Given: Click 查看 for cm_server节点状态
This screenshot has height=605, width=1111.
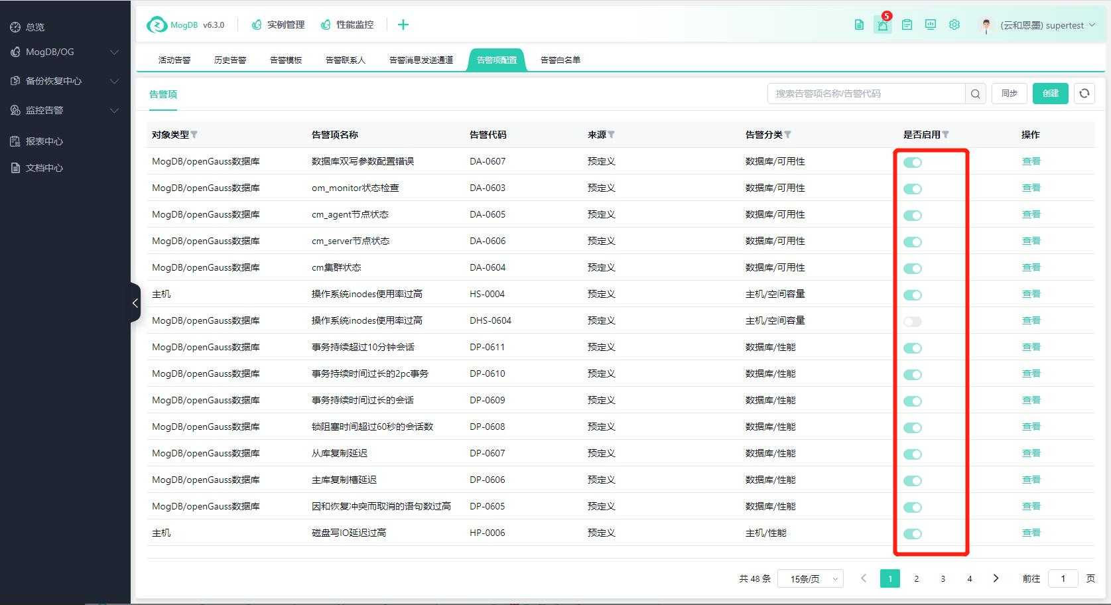Looking at the screenshot, I should [x=1031, y=241].
